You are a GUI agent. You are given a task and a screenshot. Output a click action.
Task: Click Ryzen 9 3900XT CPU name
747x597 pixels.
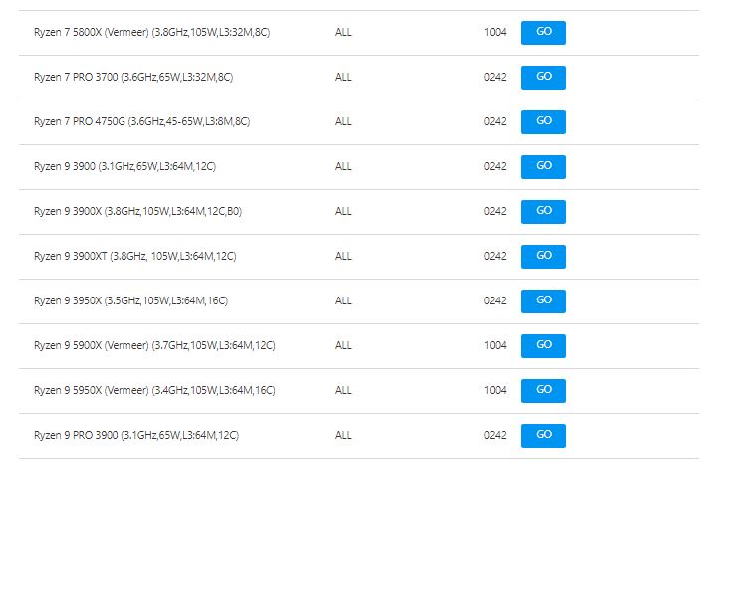point(134,256)
